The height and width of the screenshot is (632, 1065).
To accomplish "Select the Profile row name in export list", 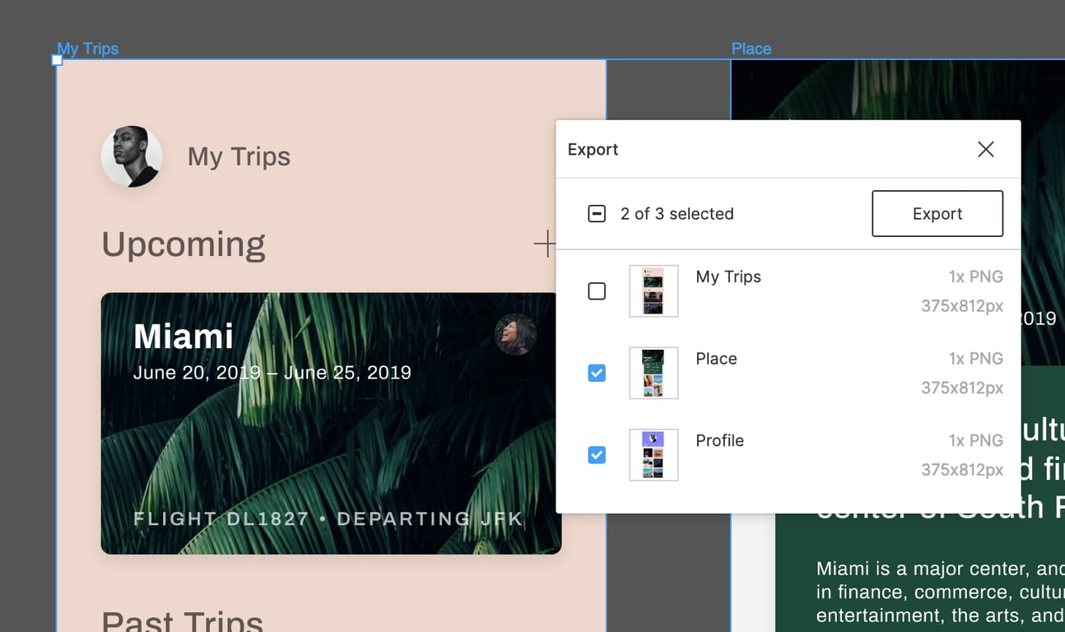I will (719, 440).
